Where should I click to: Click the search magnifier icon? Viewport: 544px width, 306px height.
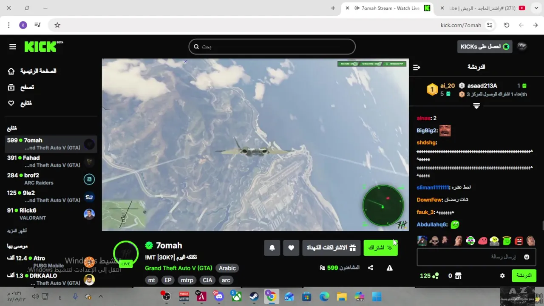tap(196, 47)
